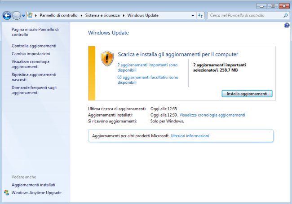Open Cambia impostazioni
Viewport: 292px width, 204px height.
click(31, 54)
